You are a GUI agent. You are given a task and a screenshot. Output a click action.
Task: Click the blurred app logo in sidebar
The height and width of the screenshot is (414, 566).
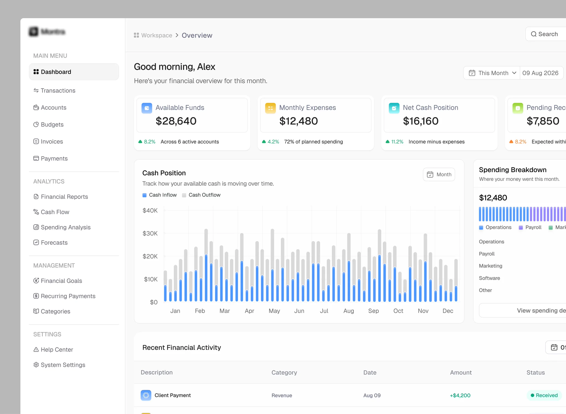tap(47, 32)
